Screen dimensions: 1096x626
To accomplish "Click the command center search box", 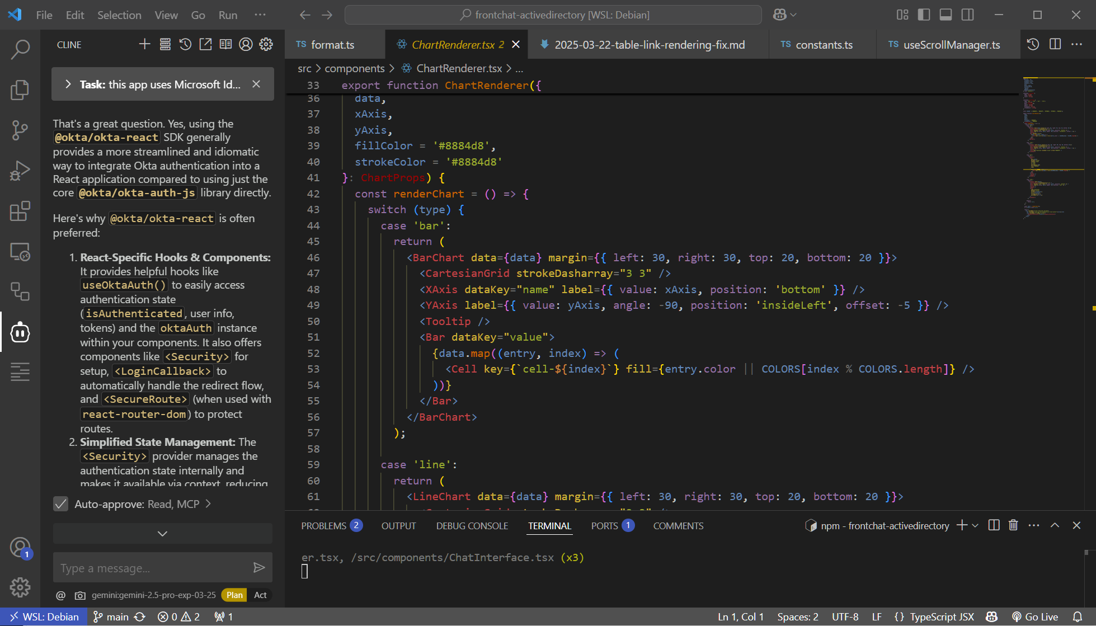I will 553,15.
